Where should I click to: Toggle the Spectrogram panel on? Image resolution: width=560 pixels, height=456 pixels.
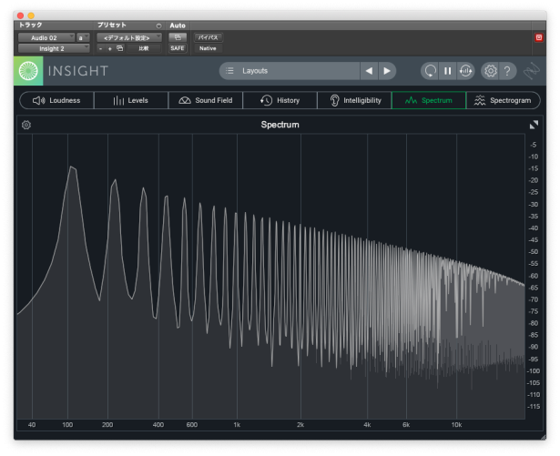[x=503, y=100]
